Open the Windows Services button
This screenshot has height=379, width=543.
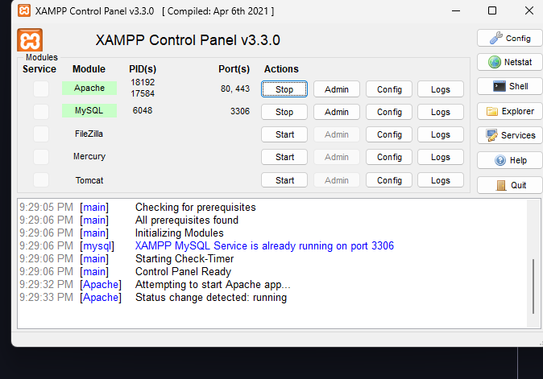pos(510,135)
